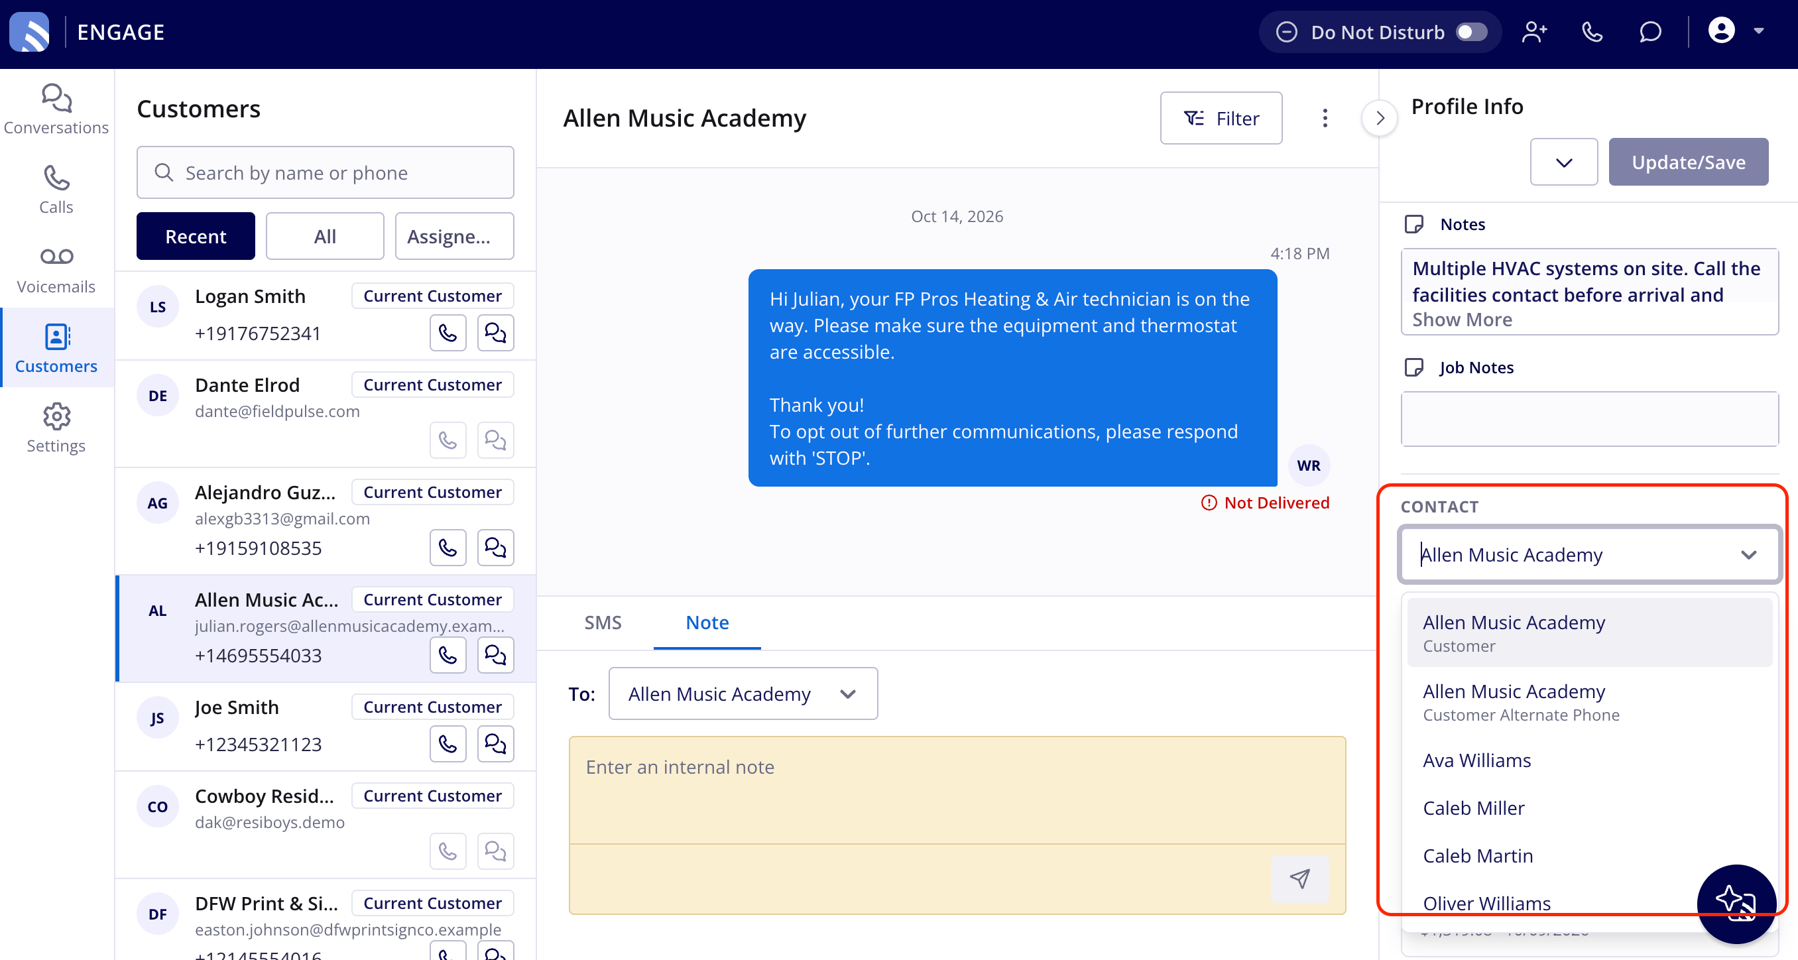This screenshot has height=960, width=1798.
Task: Call Allen Music Ac... using phone icon
Action: coord(448,655)
